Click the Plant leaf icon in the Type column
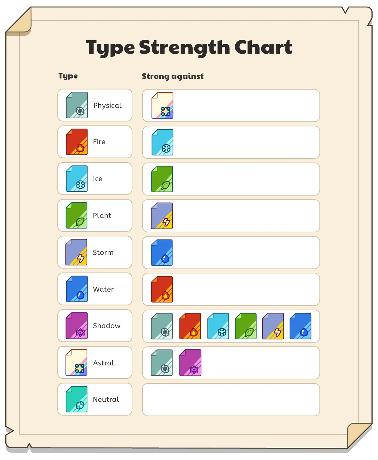Image resolution: width=378 pixels, height=460 pixels. click(x=77, y=216)
